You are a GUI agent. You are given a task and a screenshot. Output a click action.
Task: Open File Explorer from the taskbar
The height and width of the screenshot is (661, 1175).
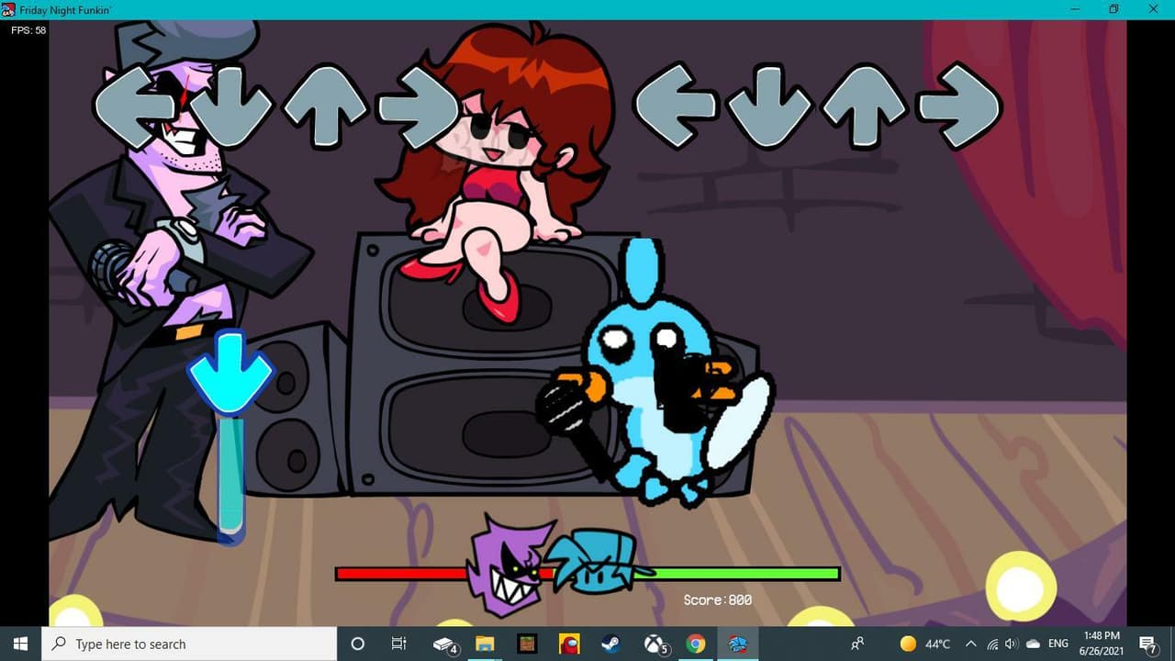pyautogui.click(x=485, y=644)
